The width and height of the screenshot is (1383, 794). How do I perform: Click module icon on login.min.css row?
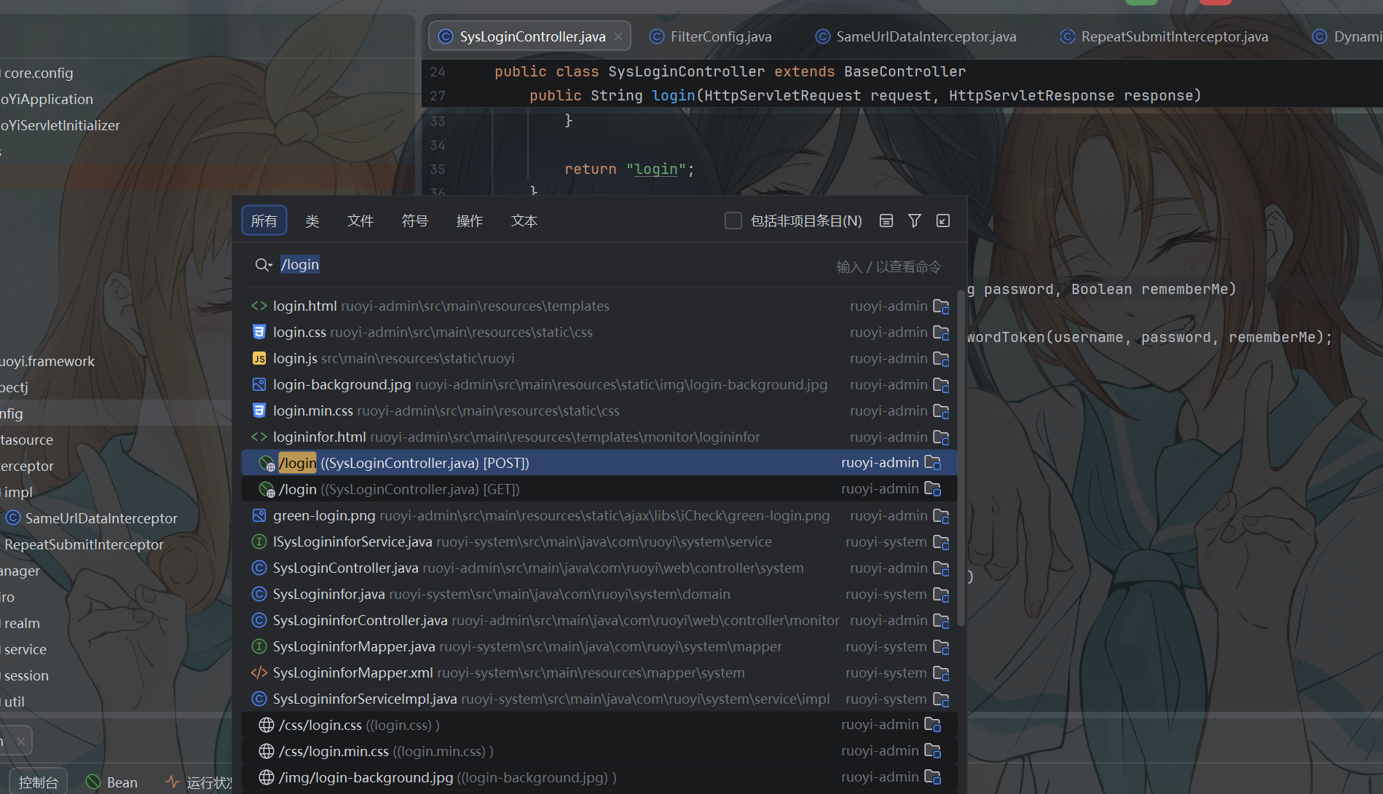coord(941,411)
